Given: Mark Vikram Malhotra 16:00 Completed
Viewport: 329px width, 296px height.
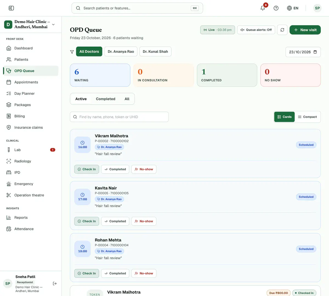Looking at the screenshot, I should [x=115, y=169].
